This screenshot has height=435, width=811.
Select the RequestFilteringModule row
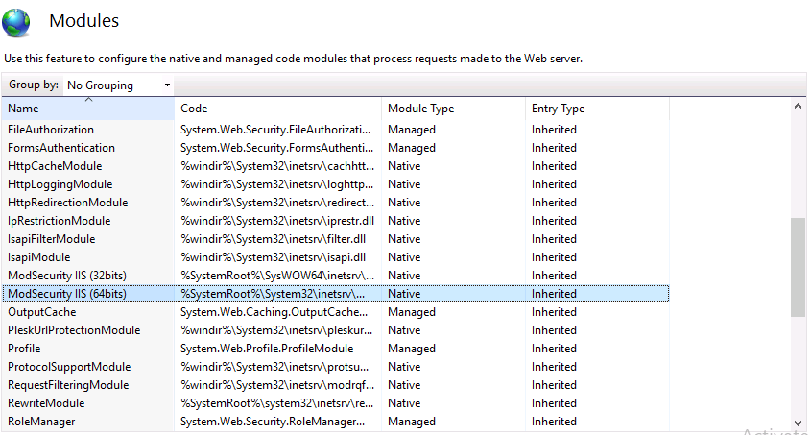(x=335, y=385)
